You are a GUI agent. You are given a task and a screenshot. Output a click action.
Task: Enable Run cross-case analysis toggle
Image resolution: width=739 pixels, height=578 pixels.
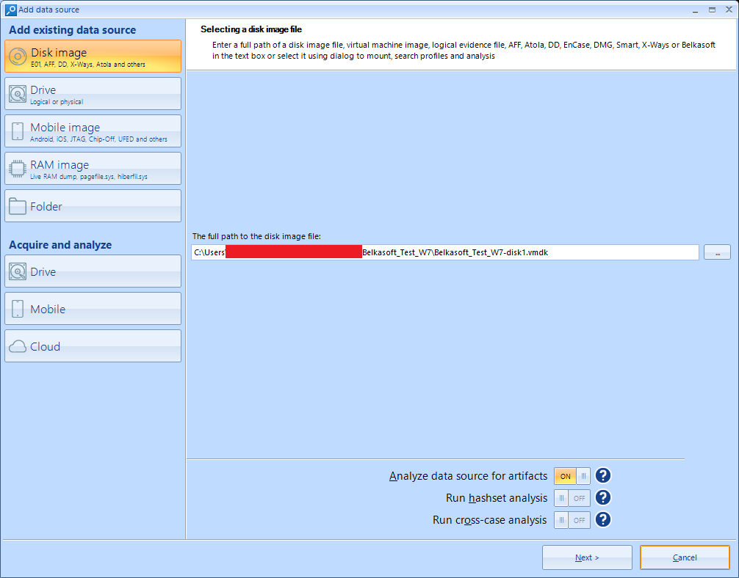tap(572, 520)
